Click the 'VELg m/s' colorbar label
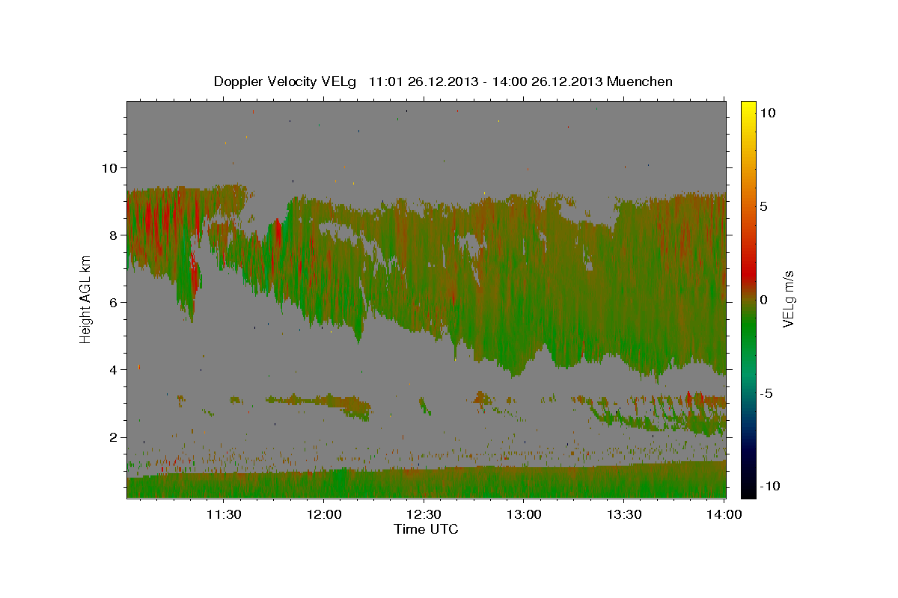898x598 pixels. coord(788,300)
